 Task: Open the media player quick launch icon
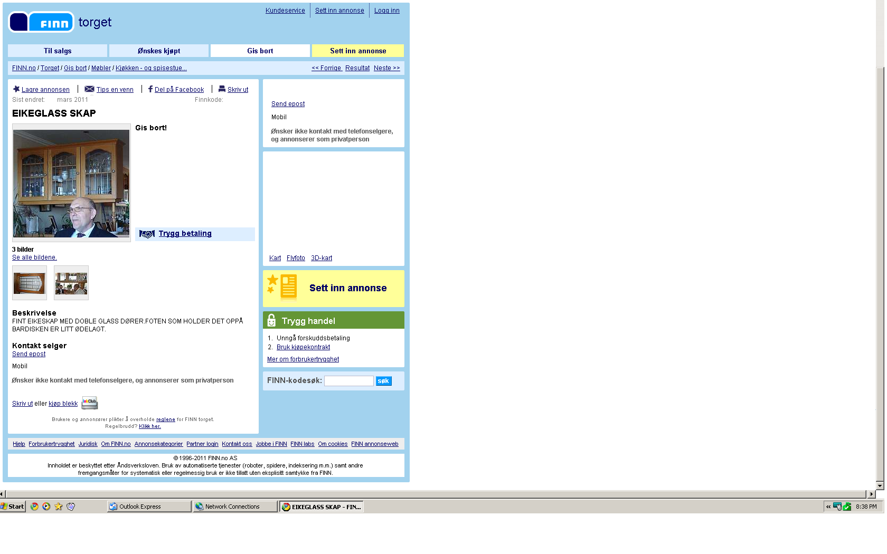[x=46, y=507]
